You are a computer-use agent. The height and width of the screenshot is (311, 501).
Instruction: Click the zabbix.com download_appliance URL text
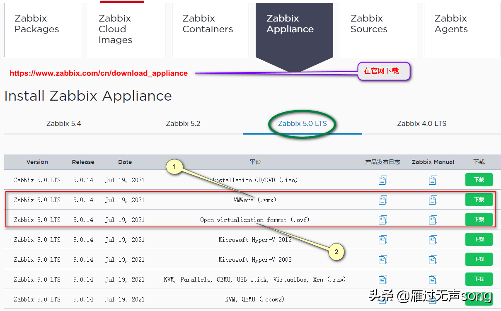[99, 73]
